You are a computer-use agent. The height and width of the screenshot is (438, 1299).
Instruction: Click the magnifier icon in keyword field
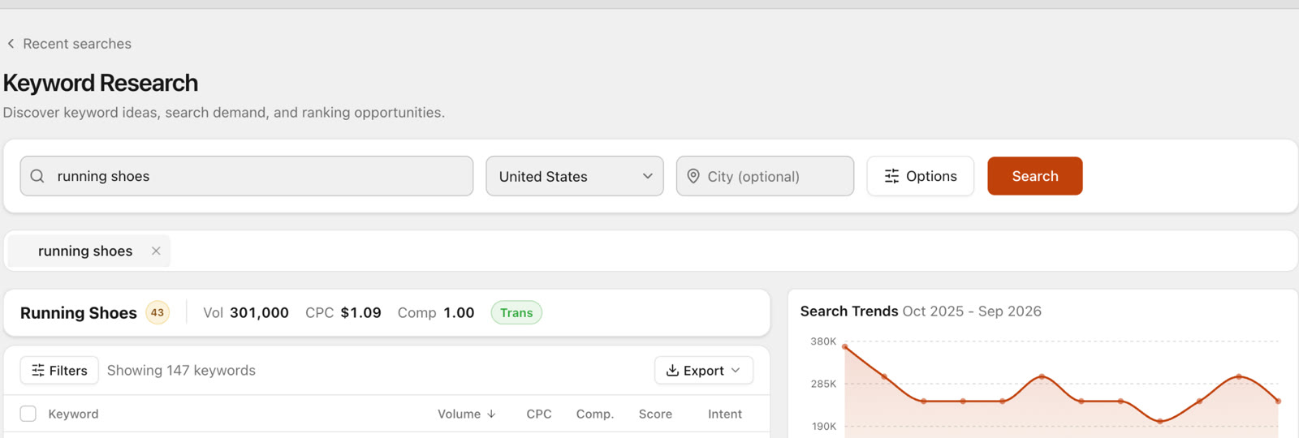pyautogui.click(x=37, y=176)
